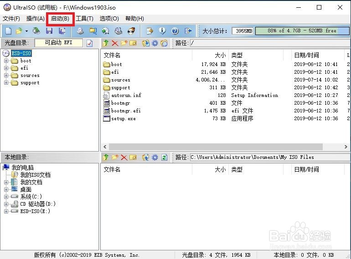Click the Add files icon in main toolbar
This screenshot has width=351, height=259.
coord(150,31)
